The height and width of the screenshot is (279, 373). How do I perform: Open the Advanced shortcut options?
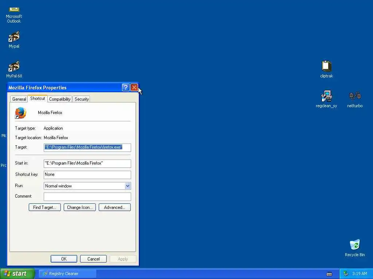[115, 207]
